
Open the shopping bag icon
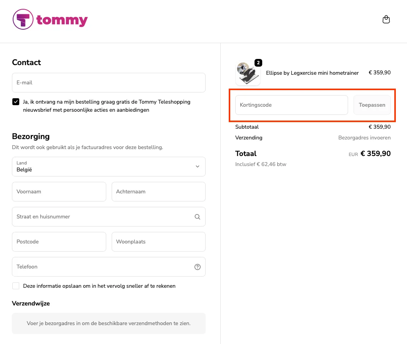[386, 19]
